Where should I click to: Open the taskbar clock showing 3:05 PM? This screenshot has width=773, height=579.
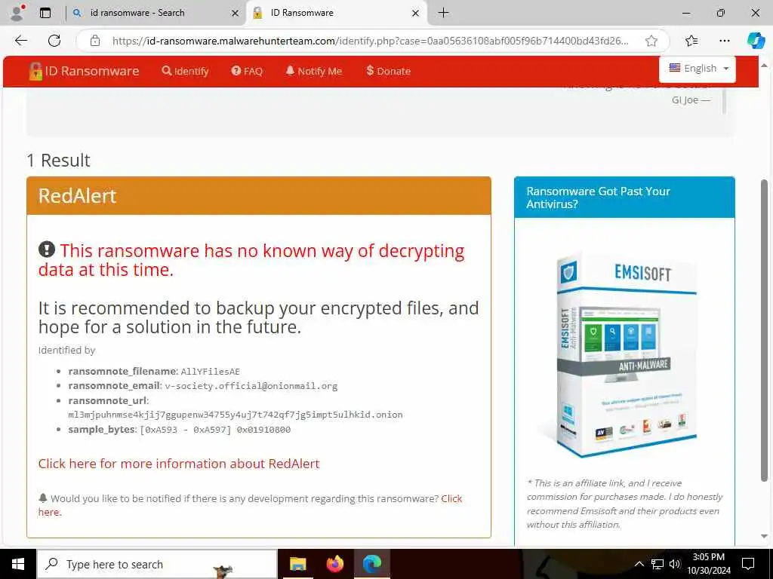tap(709, 564)
